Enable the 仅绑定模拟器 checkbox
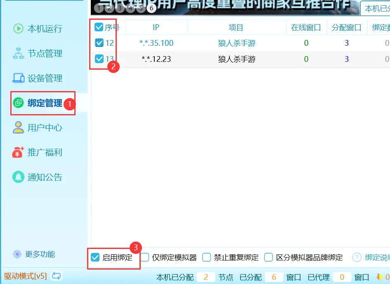 pos(145,258)
